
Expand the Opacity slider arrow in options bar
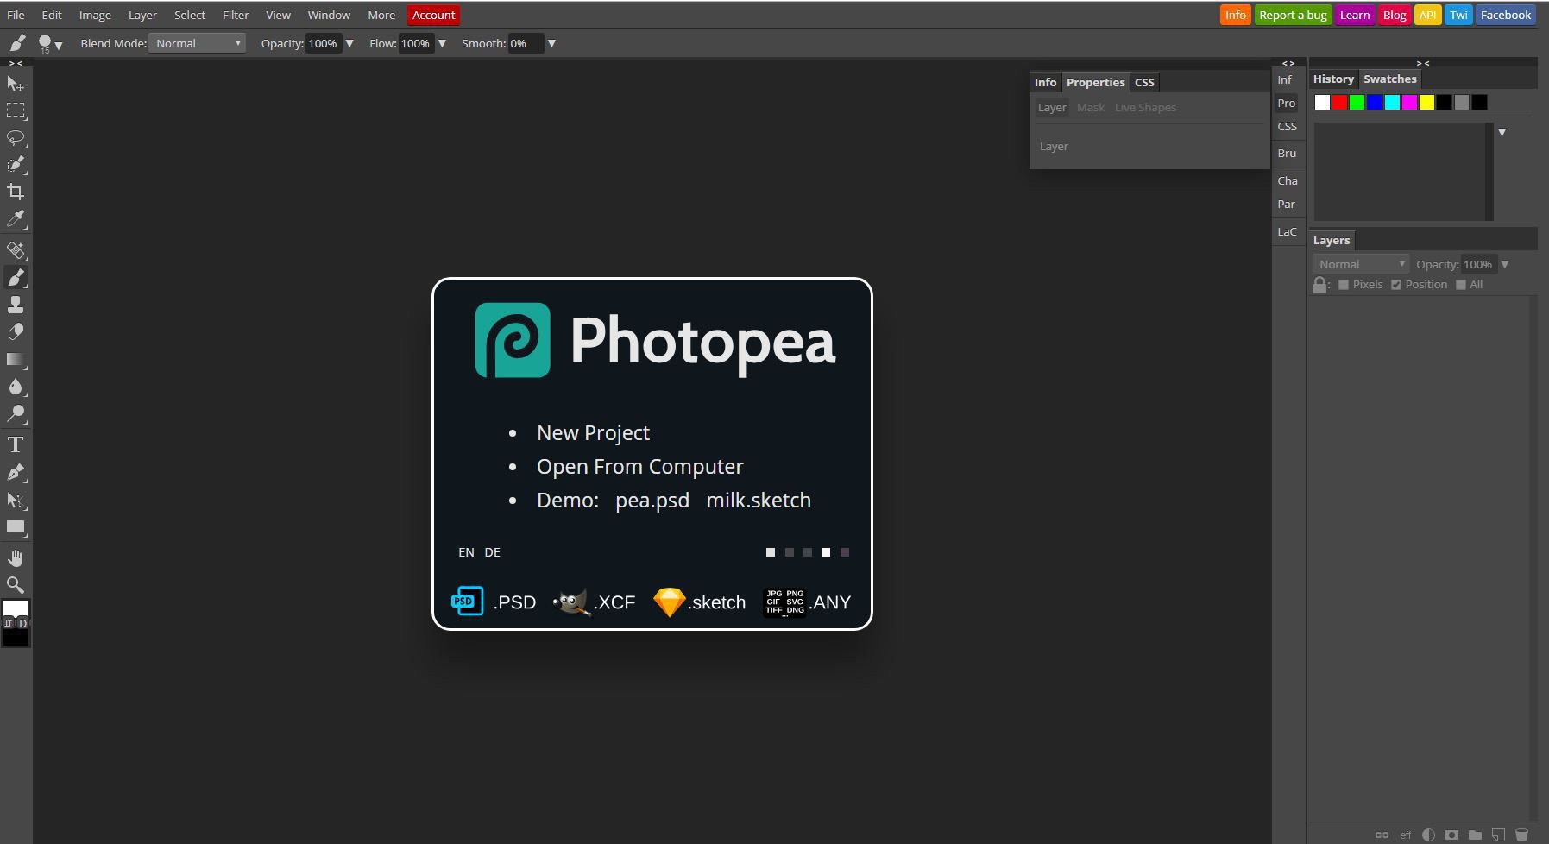coord(349,43)
